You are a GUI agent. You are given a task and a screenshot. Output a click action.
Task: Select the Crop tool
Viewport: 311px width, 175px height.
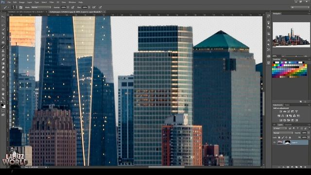click(x=3, y=34)
